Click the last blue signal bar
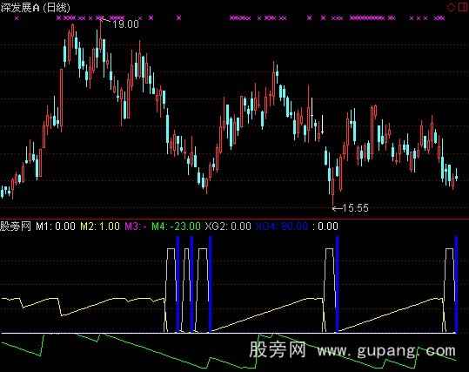469x372 pixels. tap(456, 285)
